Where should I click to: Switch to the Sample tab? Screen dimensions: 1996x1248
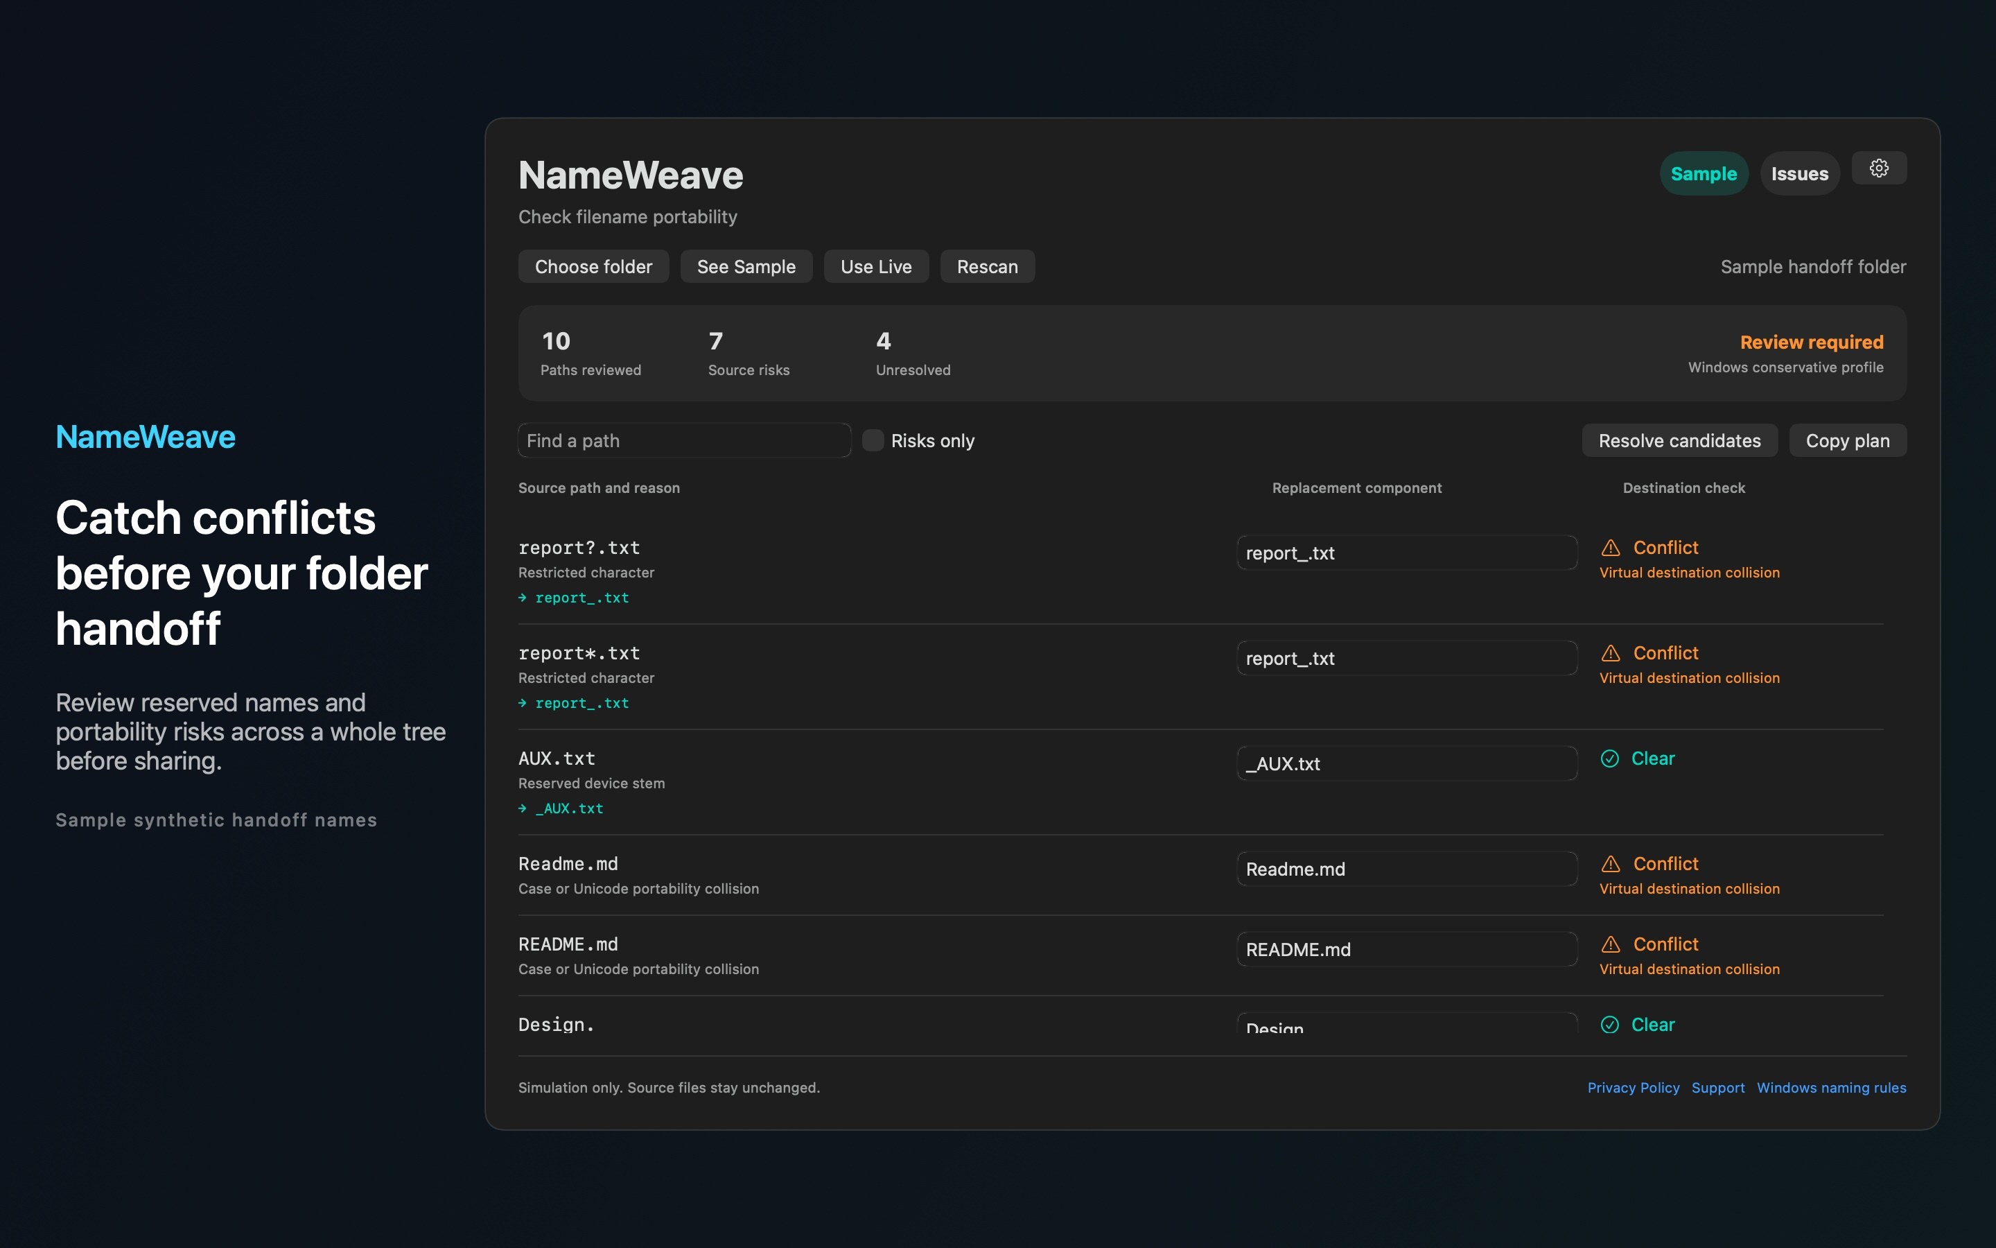(1704, 173)
